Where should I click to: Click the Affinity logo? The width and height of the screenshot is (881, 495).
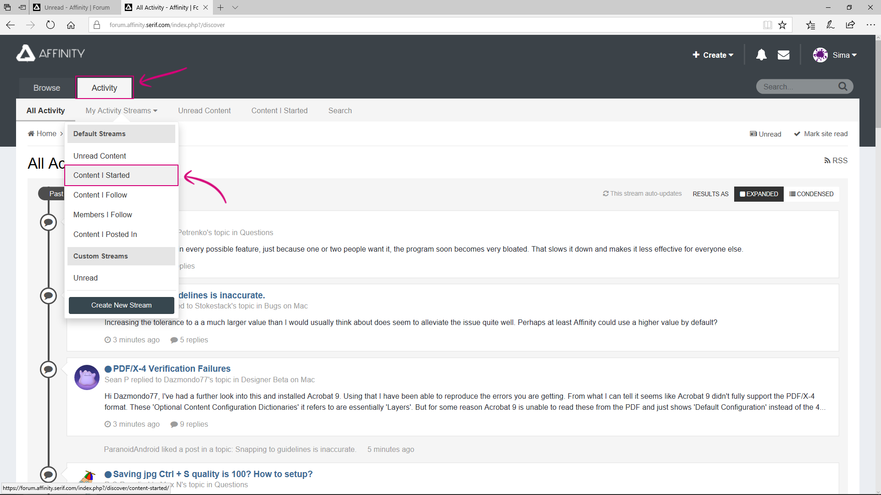pos(50,53)
